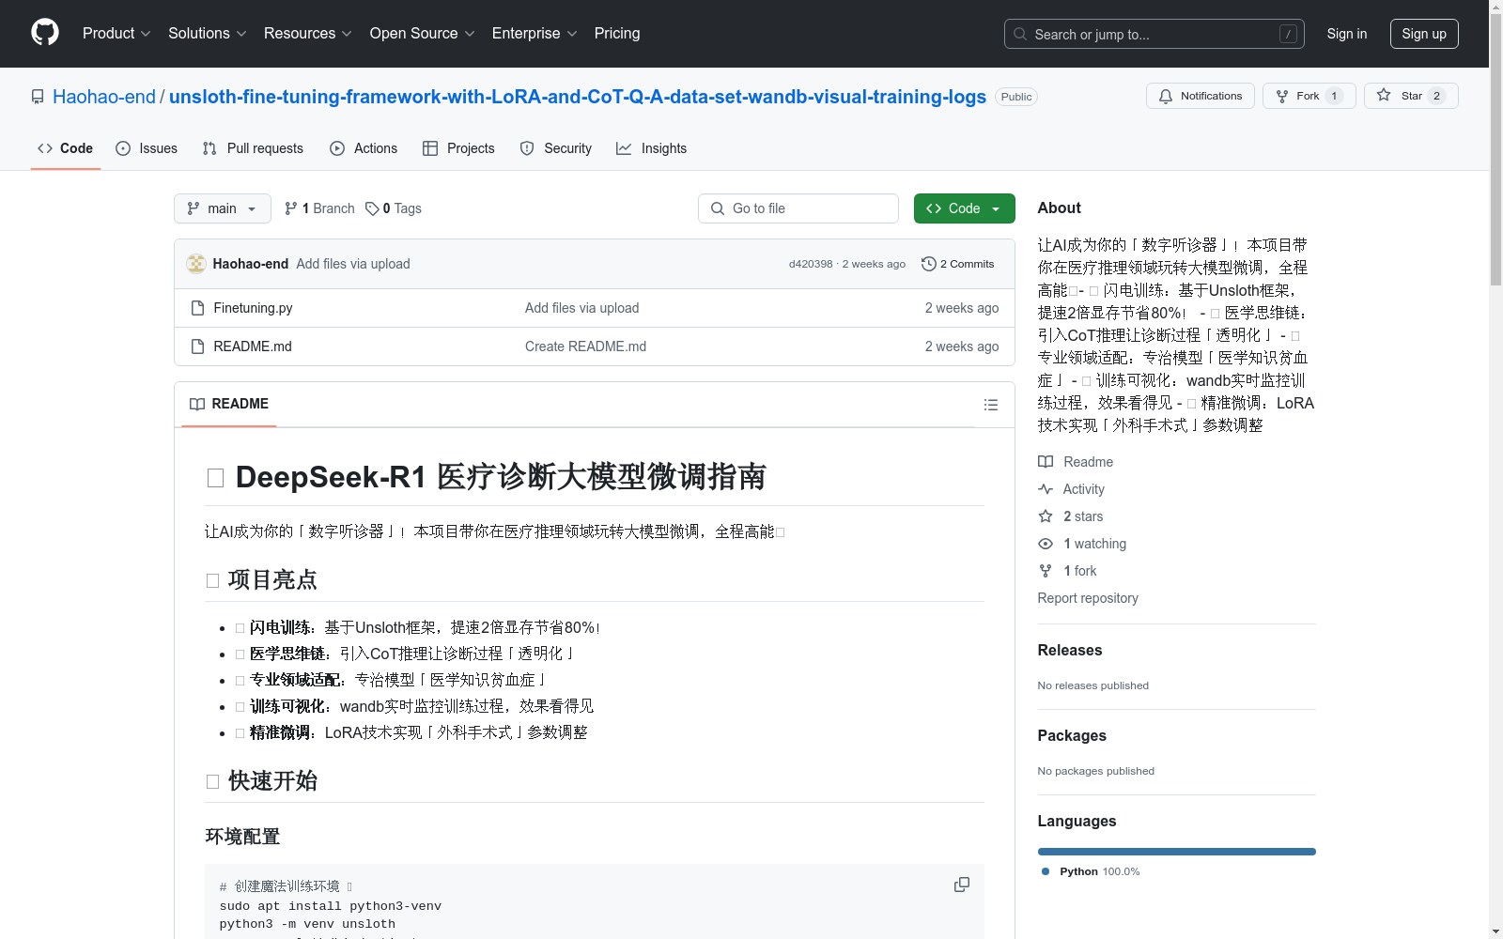Open the main branch selector dropdown
This screenshot has width=1503, height=939.
click(x=223, y=208)
